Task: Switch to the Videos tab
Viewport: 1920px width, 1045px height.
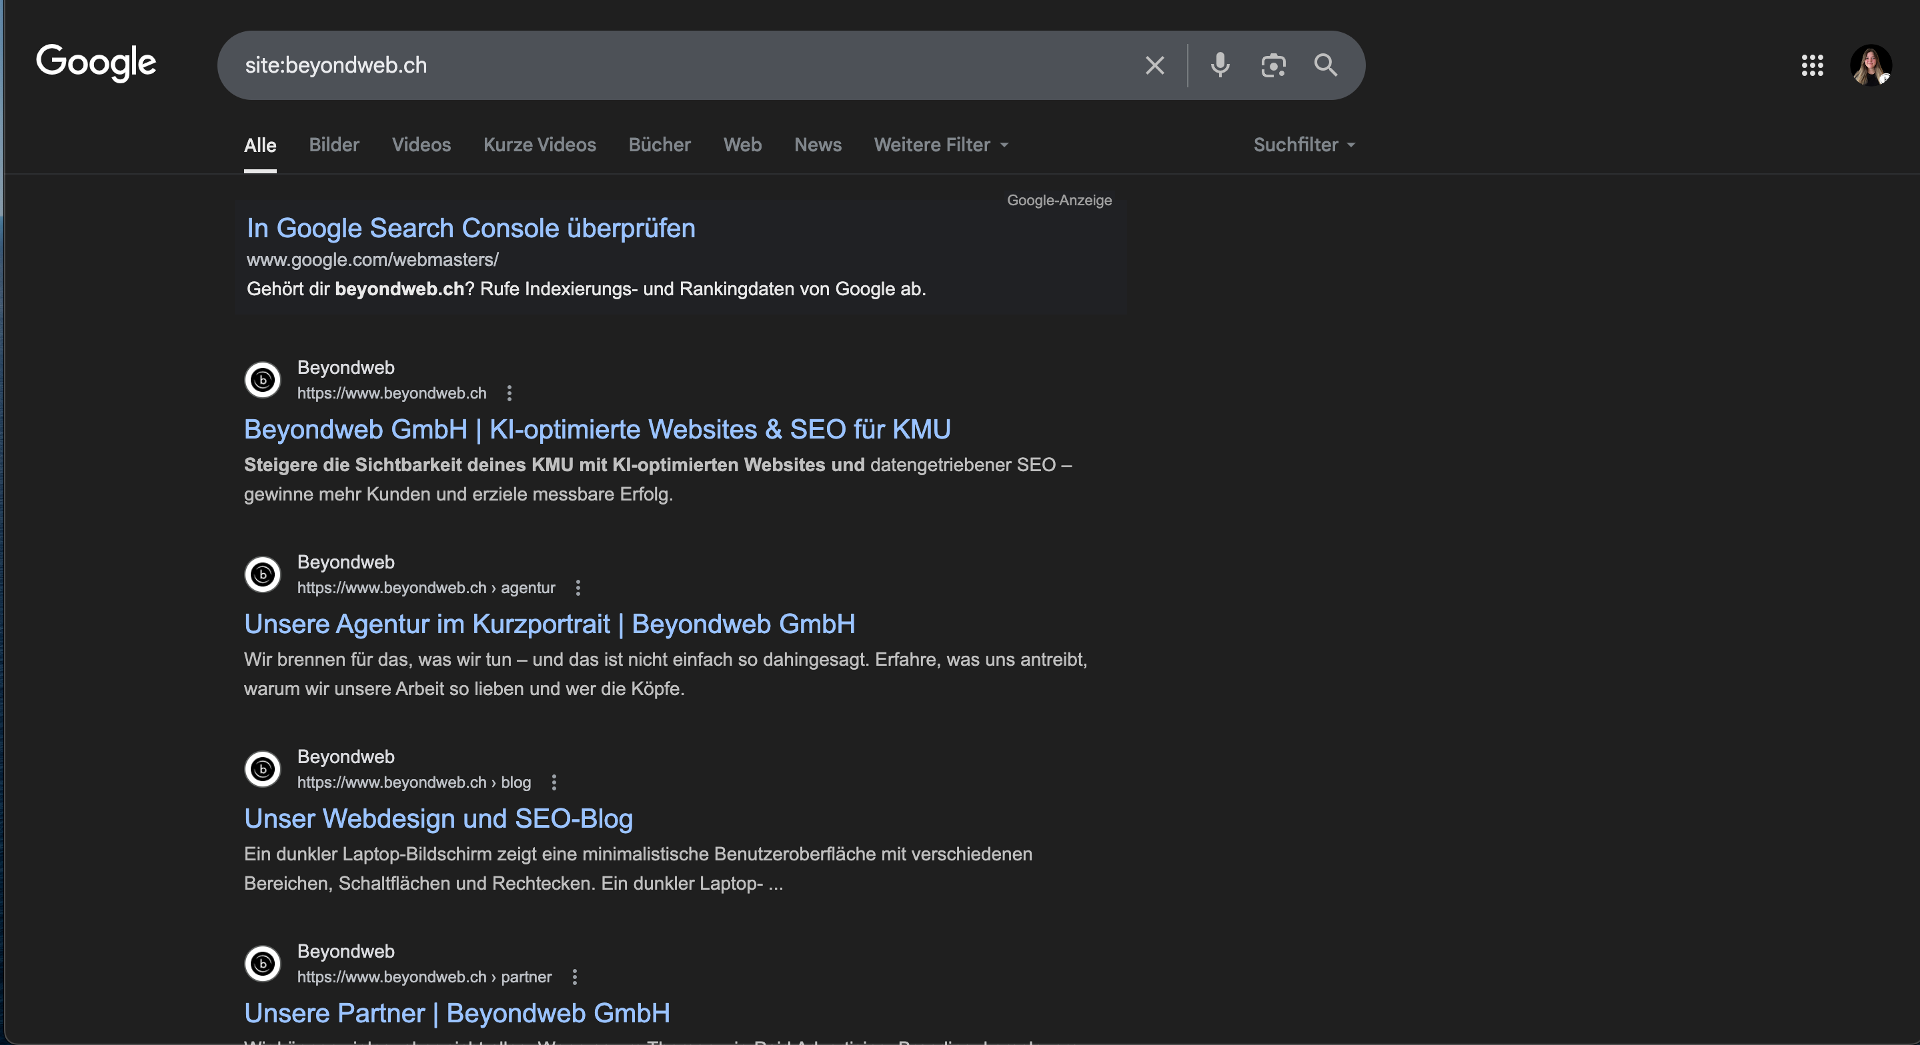Action: 421,145
